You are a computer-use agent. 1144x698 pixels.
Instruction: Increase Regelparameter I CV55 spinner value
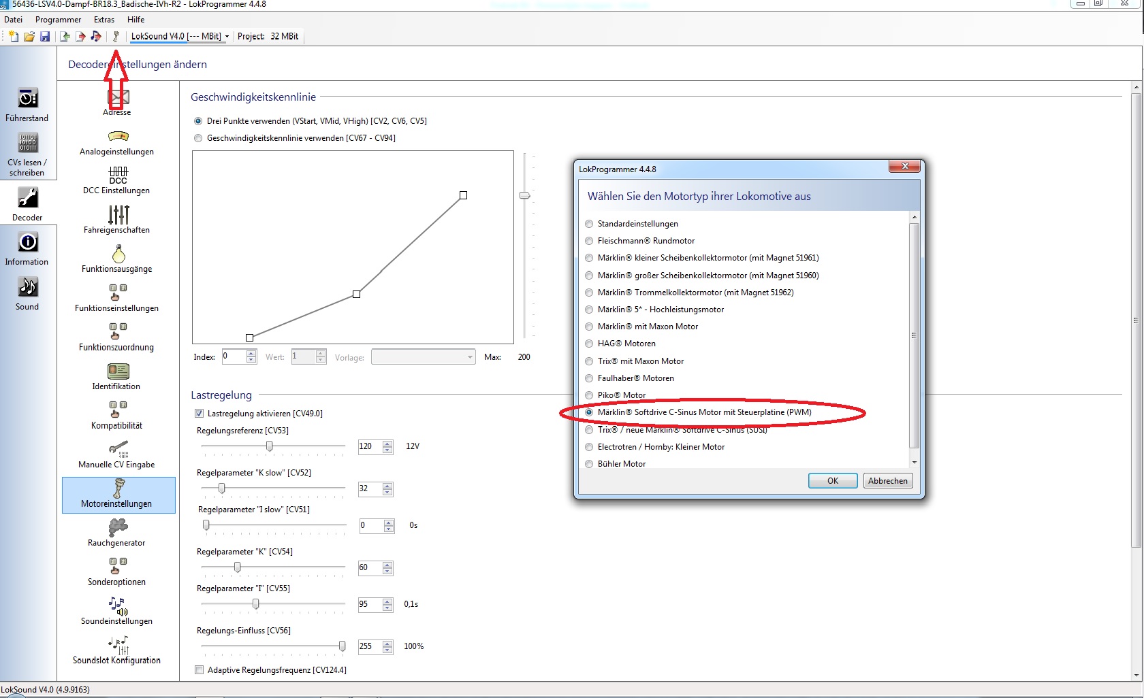pos(387,601)
